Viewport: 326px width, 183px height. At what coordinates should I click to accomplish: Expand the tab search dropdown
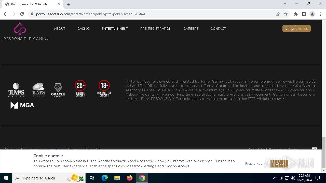pyautogui.click(x=285, y=4)
